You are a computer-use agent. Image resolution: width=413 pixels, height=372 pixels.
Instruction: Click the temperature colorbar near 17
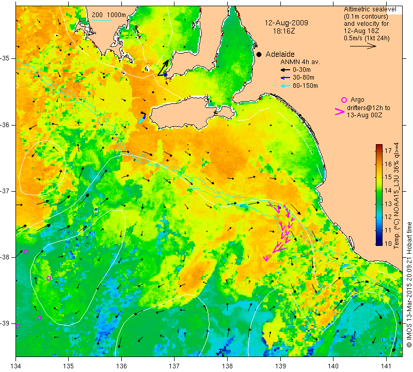coord(379,151)
